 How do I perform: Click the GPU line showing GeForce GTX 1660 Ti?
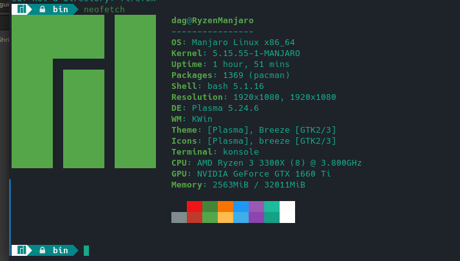click(251, 174)
